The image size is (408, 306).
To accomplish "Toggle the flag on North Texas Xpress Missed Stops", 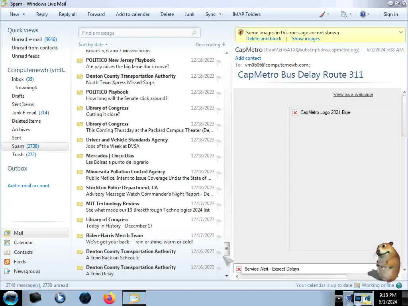I will tap(219, 78).
